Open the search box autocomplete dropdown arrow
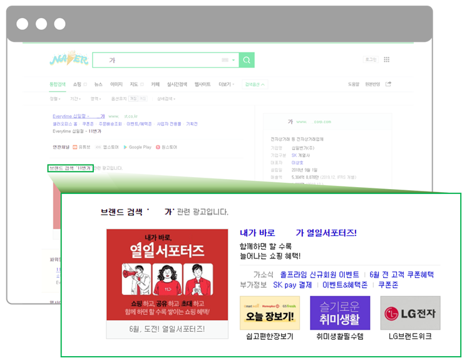Viewport: 467px width, 363px height. pyautogui.click(x=233, y=60)
